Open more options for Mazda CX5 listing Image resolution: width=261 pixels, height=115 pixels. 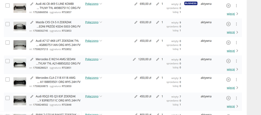coord(236,24)
